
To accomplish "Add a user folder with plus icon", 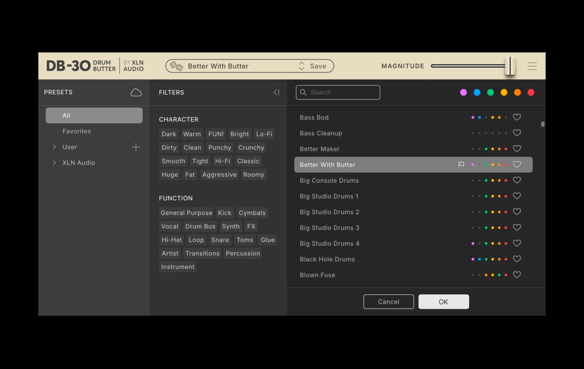I will click(x=136, y=147).
